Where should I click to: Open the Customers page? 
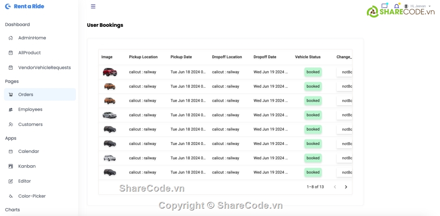click(30, 124)
